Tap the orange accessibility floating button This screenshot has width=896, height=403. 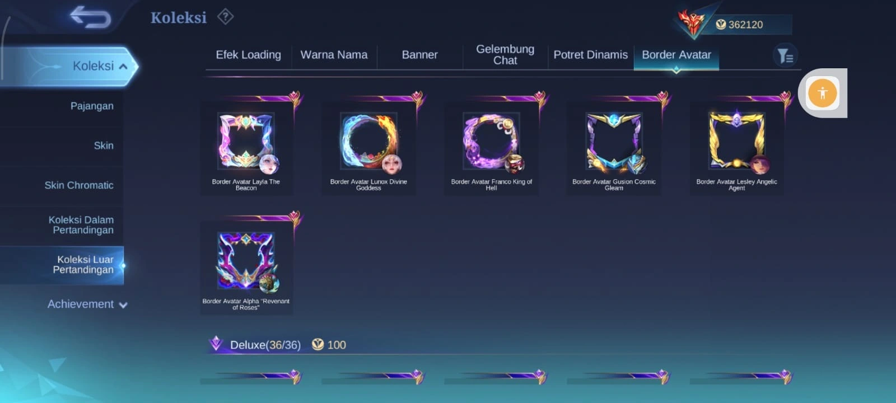pyautogui.click(x=822, y=93)
